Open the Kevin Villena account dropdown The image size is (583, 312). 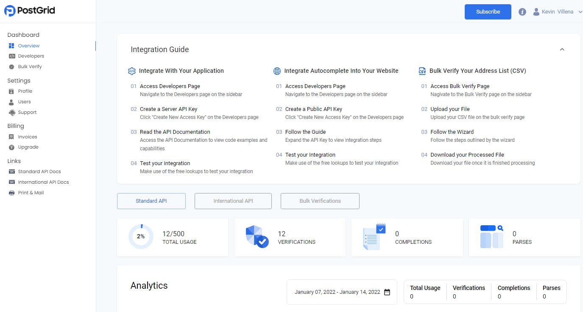click(556, 12)
